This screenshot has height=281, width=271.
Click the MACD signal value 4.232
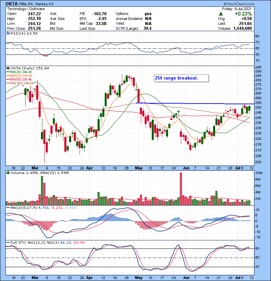point(57,208)
